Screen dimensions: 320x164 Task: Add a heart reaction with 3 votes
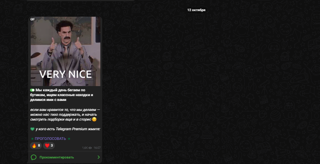pyautogui.click(x=49, y=145)
